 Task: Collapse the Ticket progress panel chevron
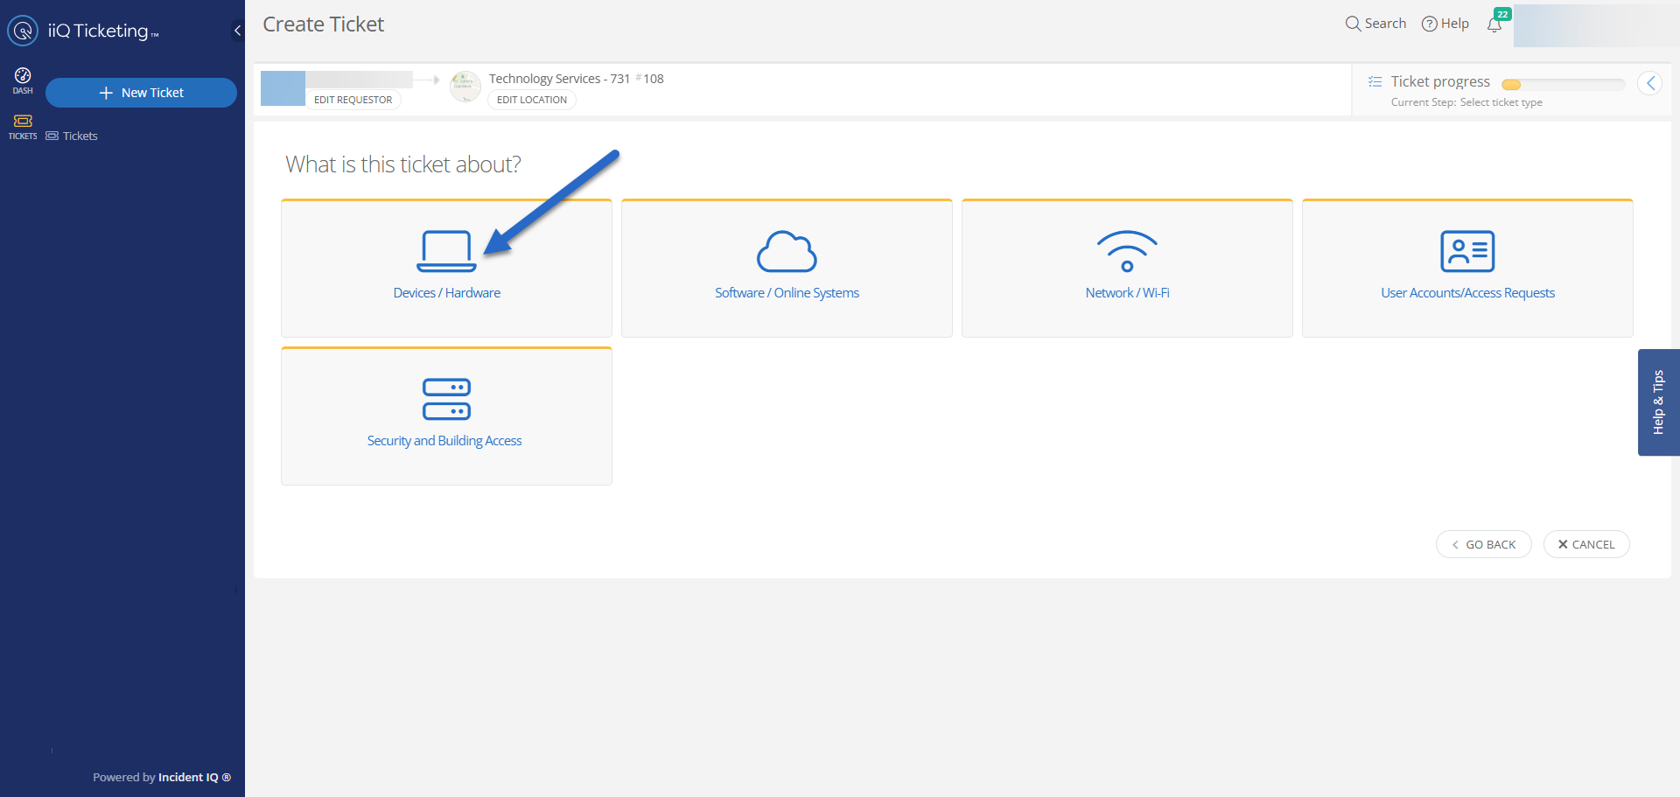tap(1649, 83)
